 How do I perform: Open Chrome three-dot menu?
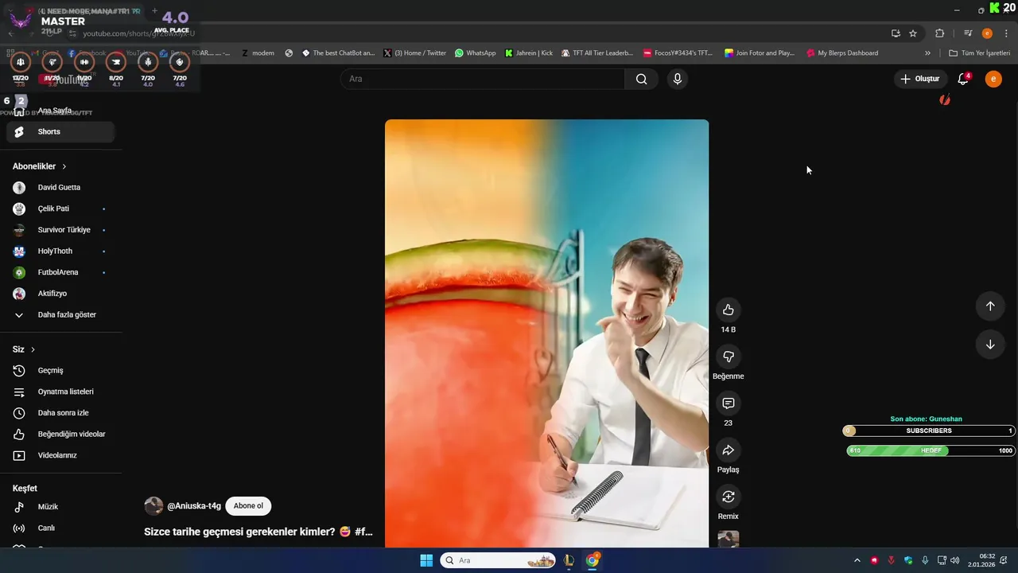click(1006, 33)
